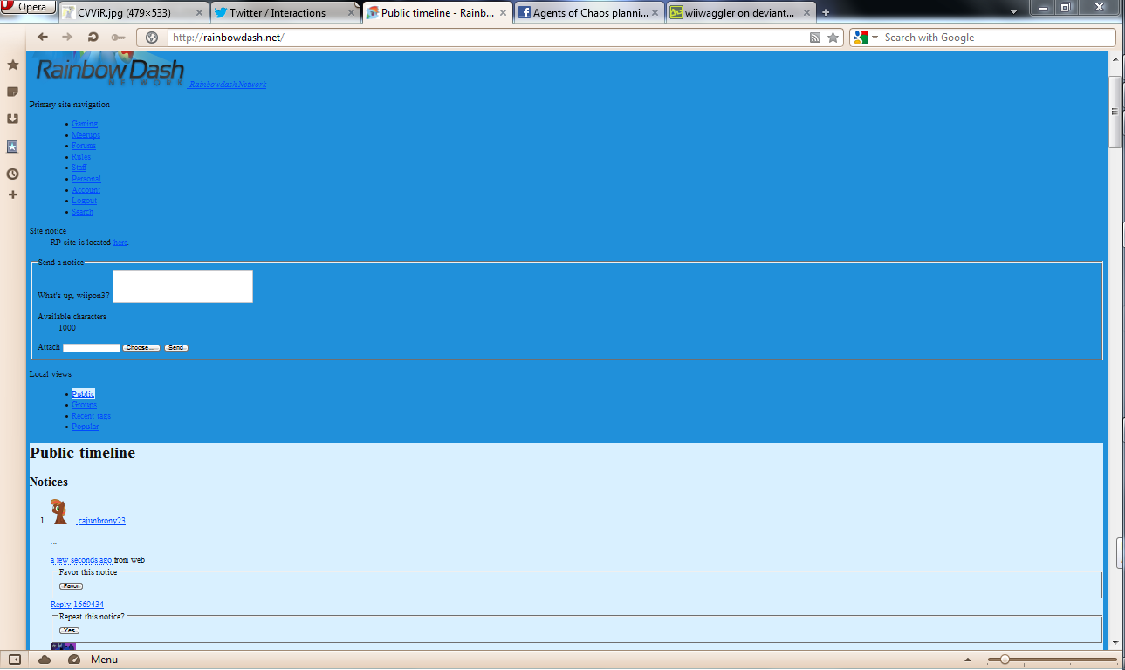The image size is (1125, 670).
Task: Close the wiiwaggler deviantart tab
Action: 807,13
